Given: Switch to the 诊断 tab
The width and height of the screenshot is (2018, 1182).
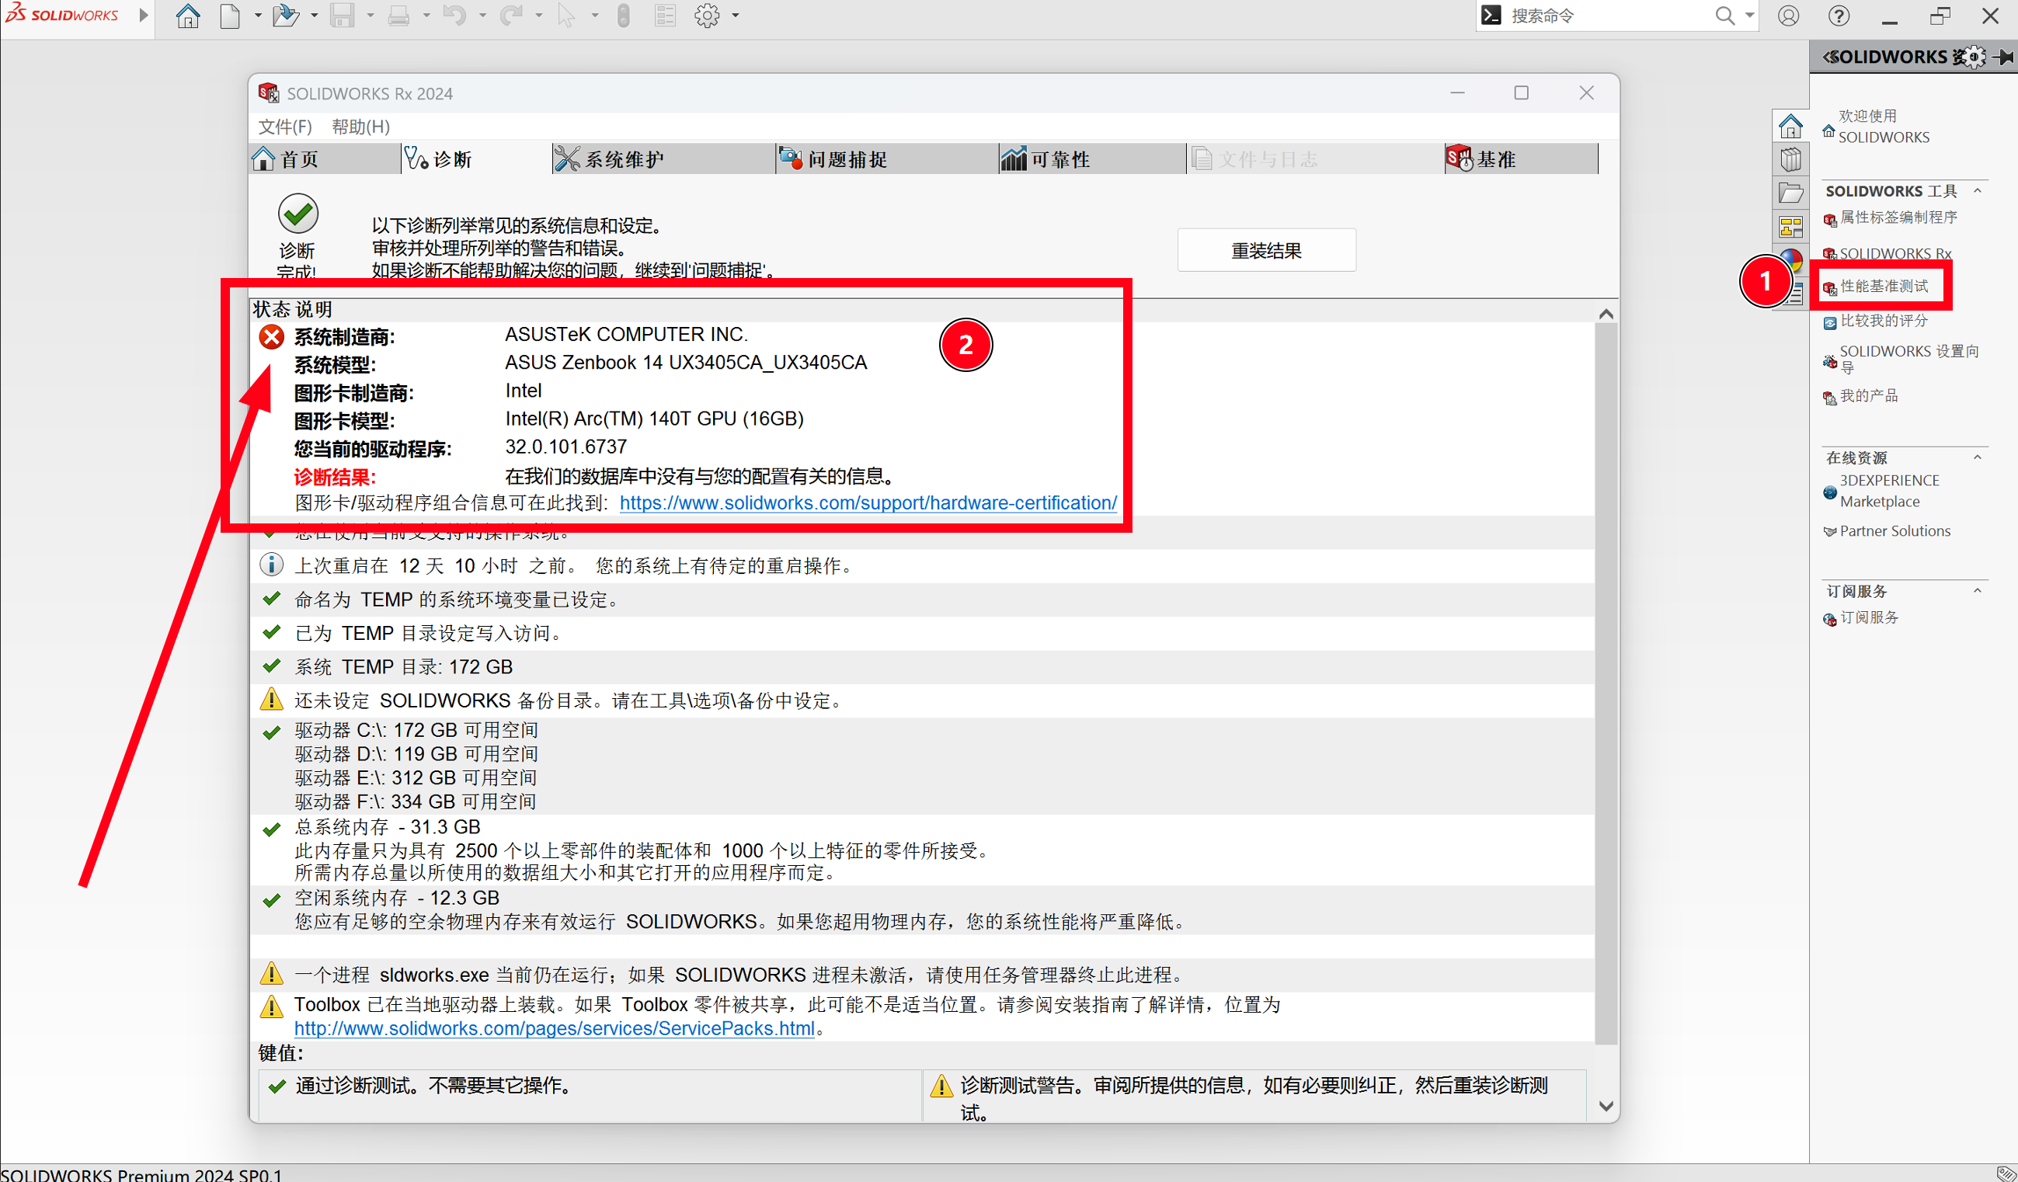Looking at the screenshot, I should coord(475,158).
